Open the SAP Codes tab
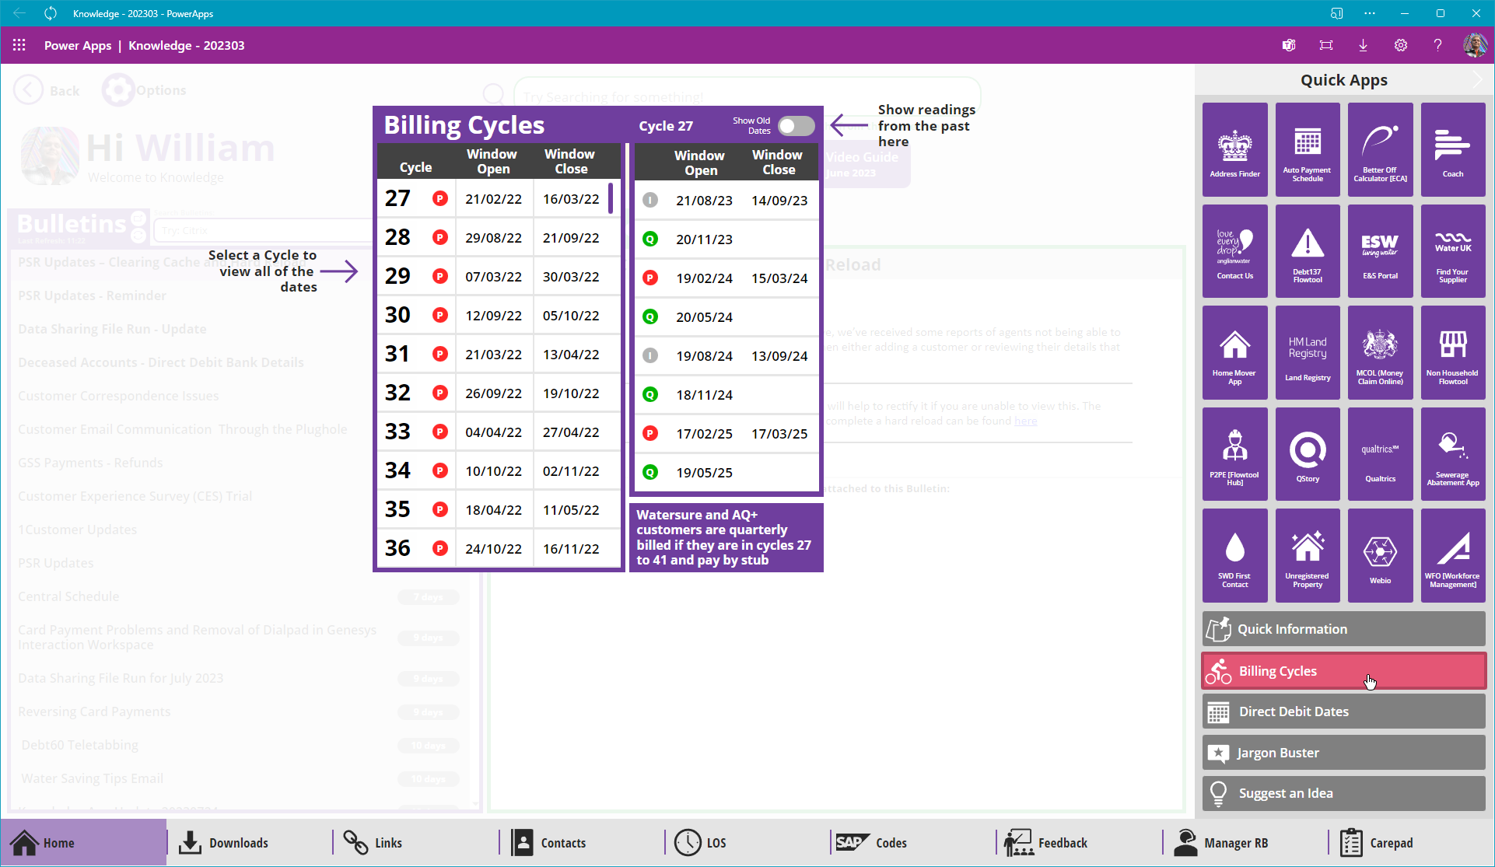 (x=871, y=843)
